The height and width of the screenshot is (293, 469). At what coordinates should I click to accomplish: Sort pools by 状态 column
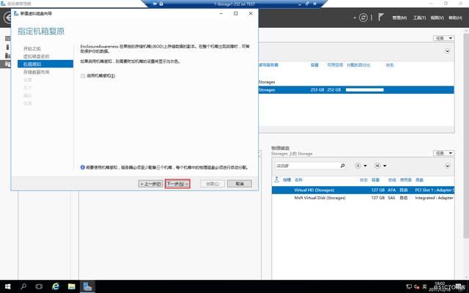(x=390, y=65)
